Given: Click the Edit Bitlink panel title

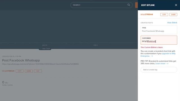Looking at the screenshot, I should click(148, 5).
